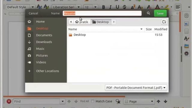
Task: Click the Pictures camera icon in the sidebar
Action: (x=29, y=55)
